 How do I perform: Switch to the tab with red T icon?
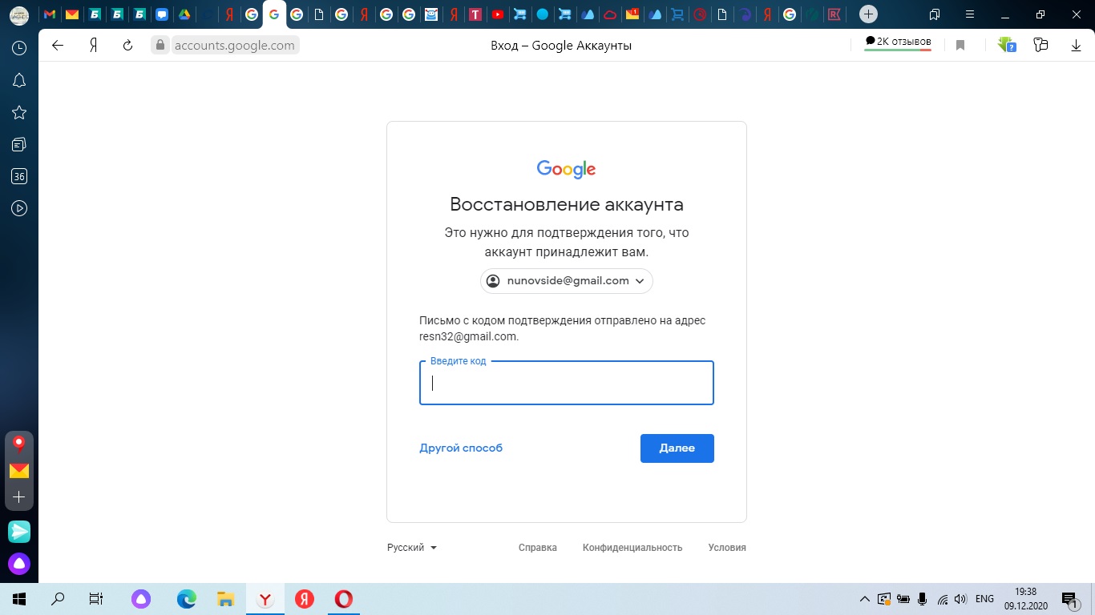tap(475, 14)
